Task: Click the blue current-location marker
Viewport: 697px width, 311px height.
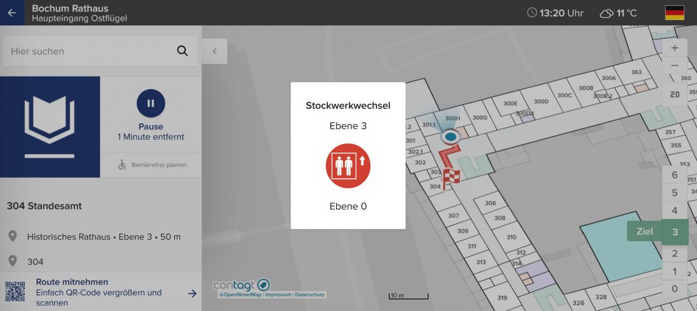Action: [450, 137]
